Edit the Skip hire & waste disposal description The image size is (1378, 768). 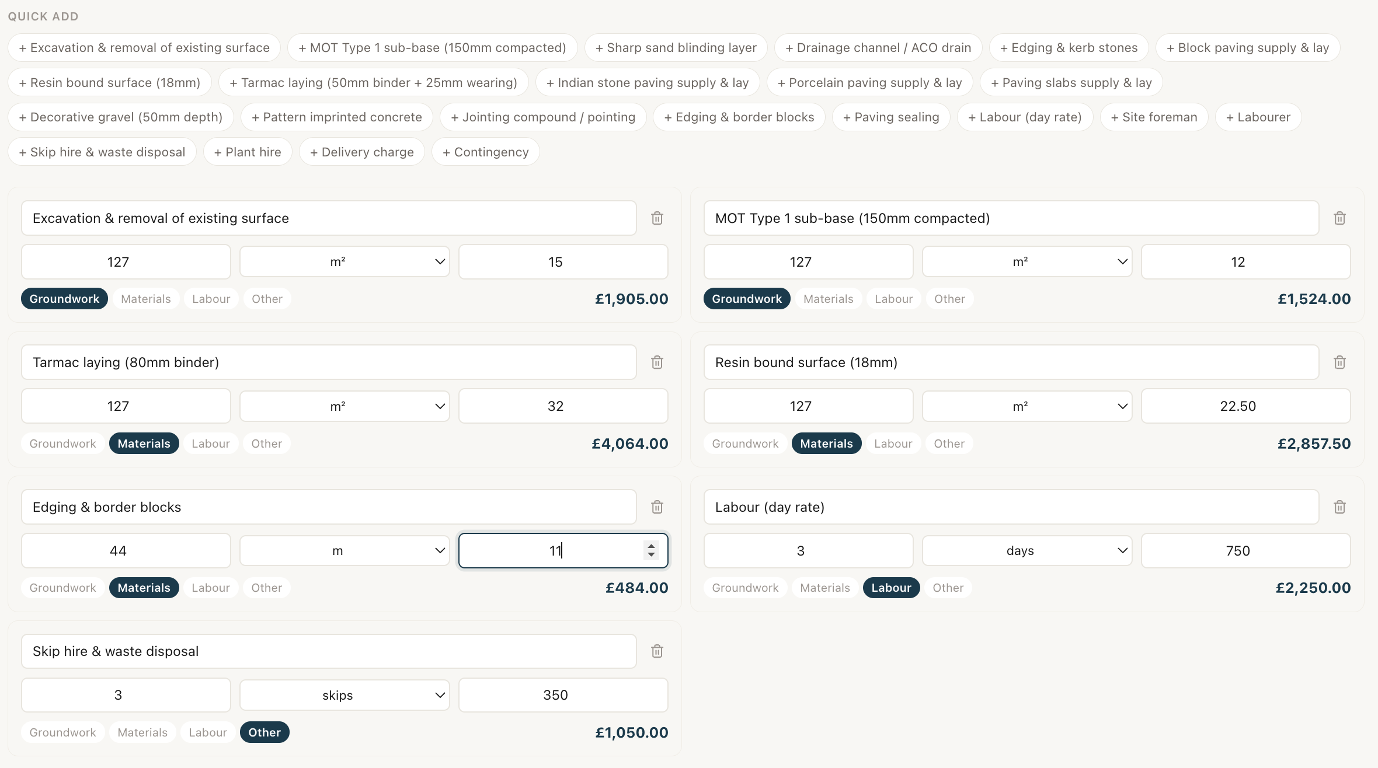pos(329,651)
